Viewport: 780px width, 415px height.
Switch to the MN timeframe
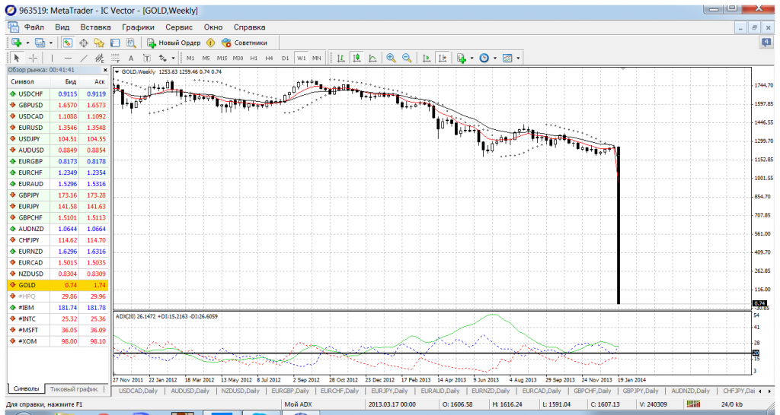[316, 58]
